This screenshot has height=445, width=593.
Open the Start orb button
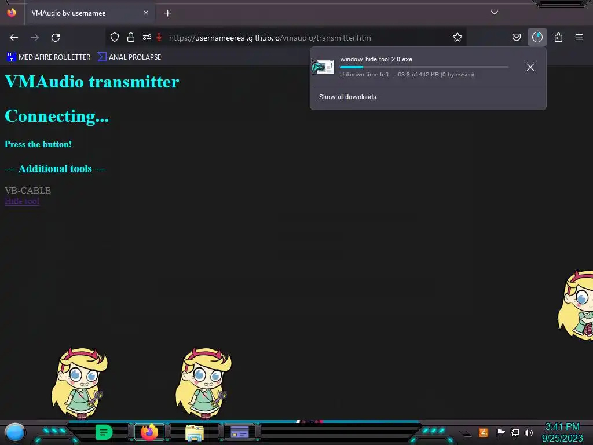point(14,432)
